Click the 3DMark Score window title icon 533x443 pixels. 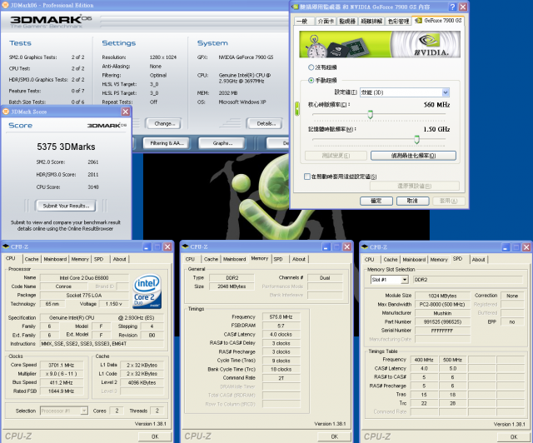click(6, 112)
